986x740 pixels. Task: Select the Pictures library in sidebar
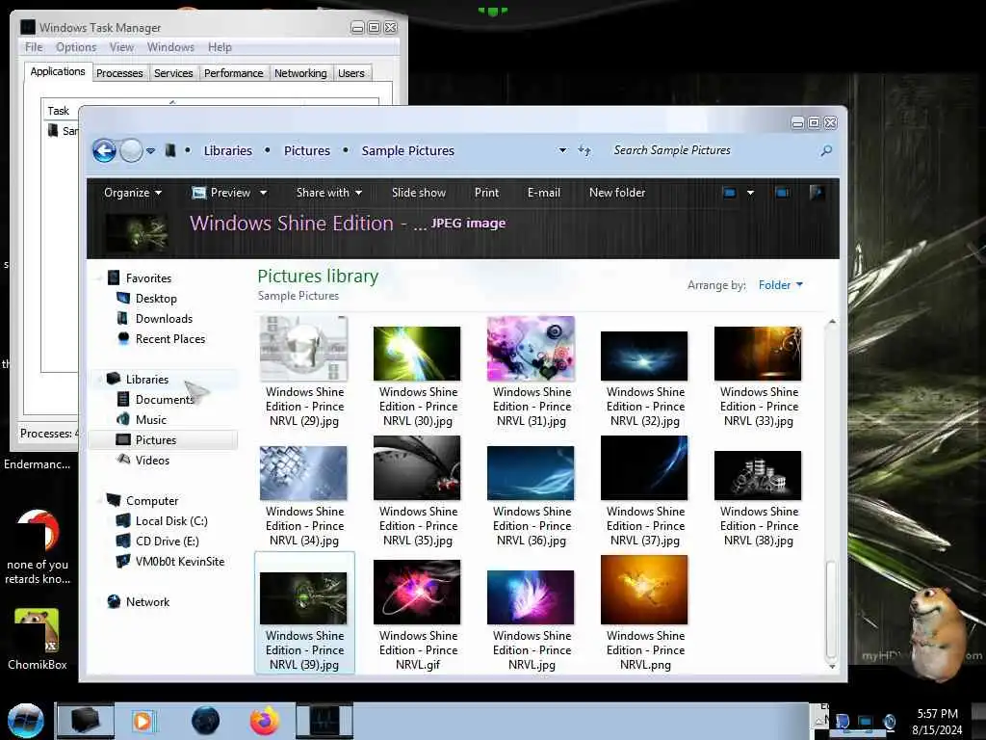point(156,439)
